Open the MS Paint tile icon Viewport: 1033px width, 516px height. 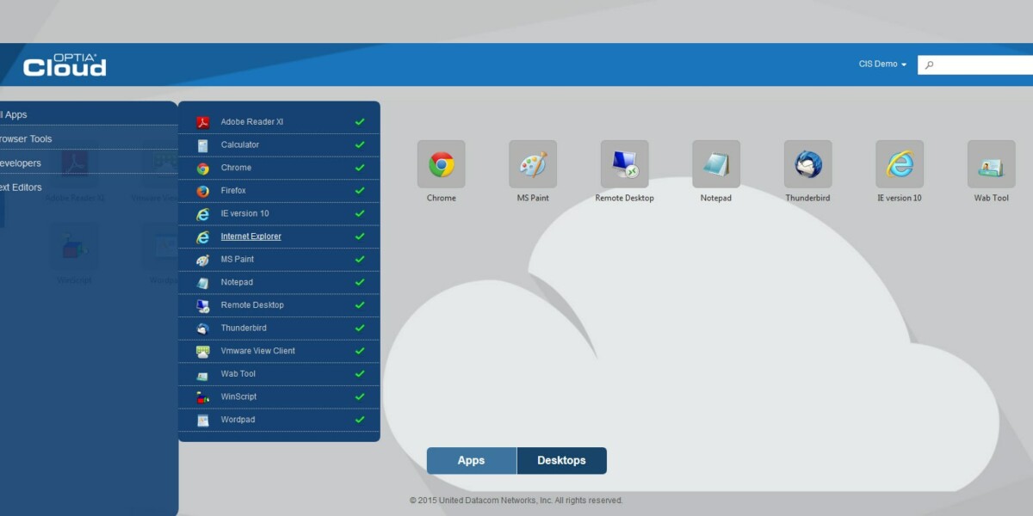pyautogui.click(x=533, y=164)
